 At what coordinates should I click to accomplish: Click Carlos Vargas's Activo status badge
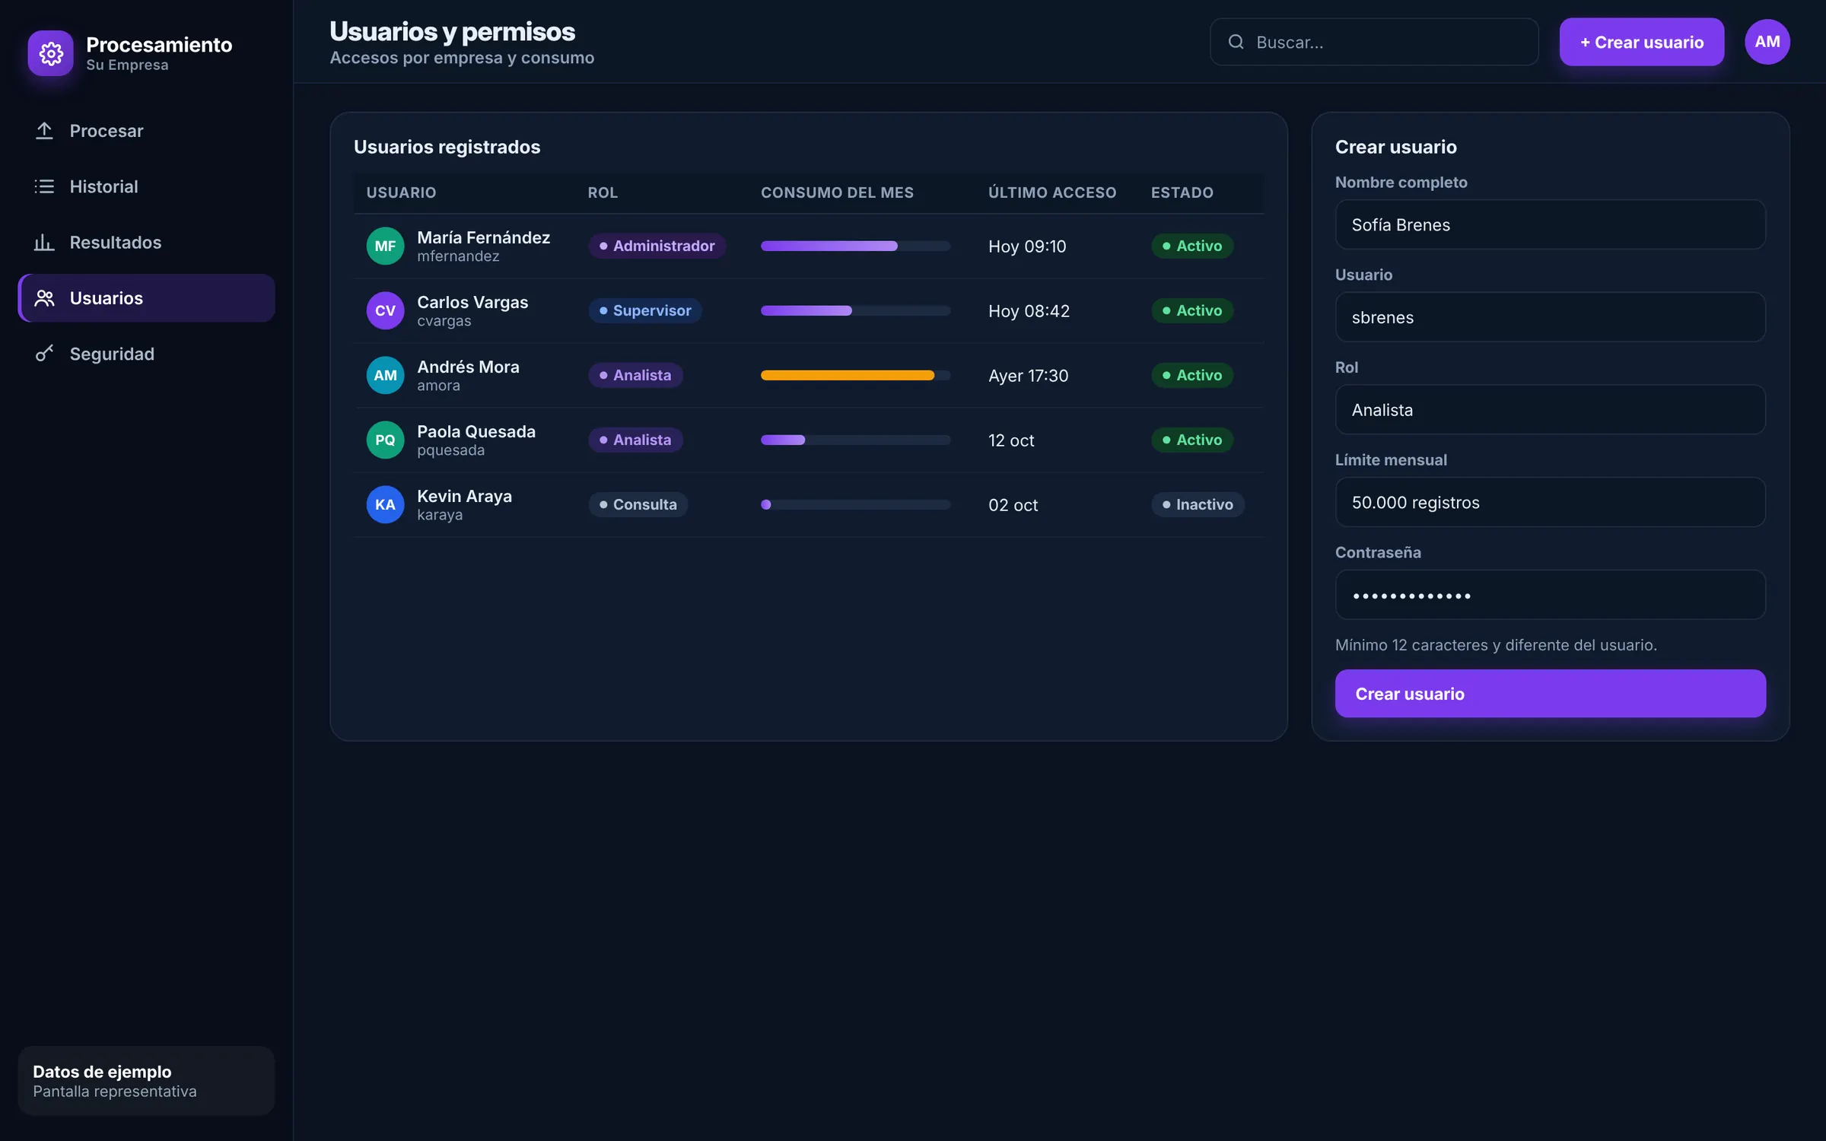1191,310
